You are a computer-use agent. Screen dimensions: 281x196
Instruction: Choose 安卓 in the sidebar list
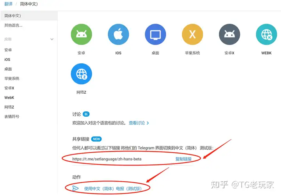point(8,50)
